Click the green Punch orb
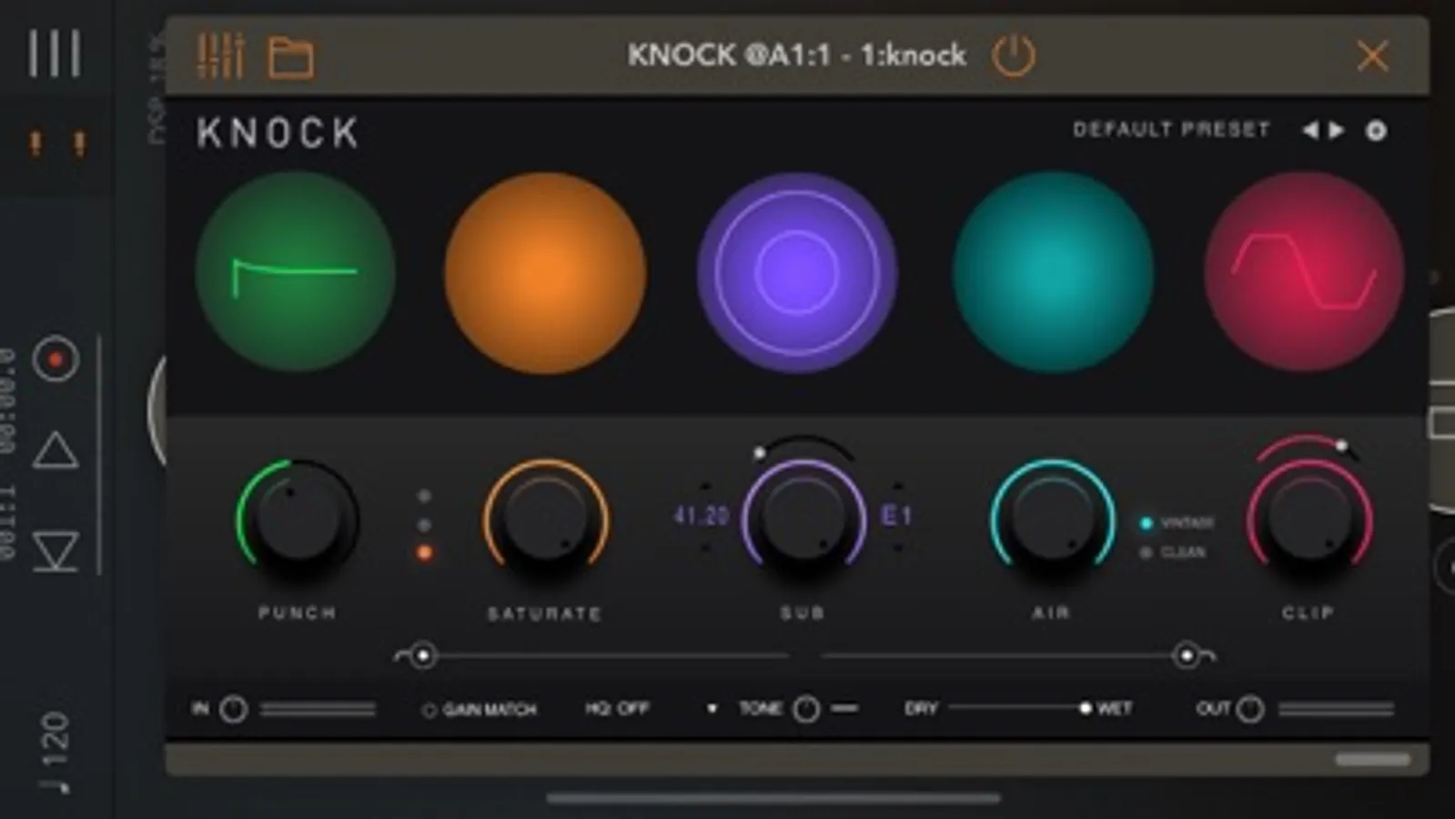This screenshot has width=1455, height=819. tap(295, 271)
